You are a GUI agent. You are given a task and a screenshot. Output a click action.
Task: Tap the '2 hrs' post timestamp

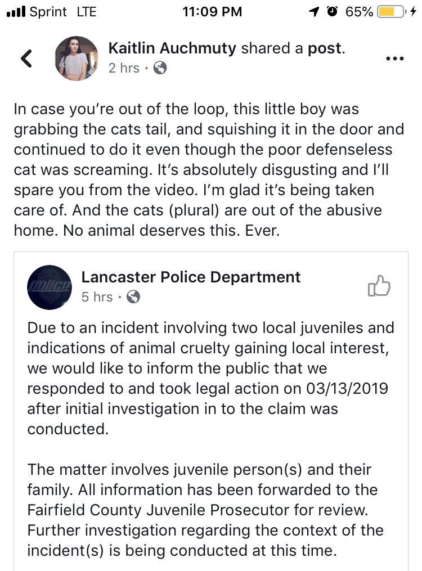[124, 68]
